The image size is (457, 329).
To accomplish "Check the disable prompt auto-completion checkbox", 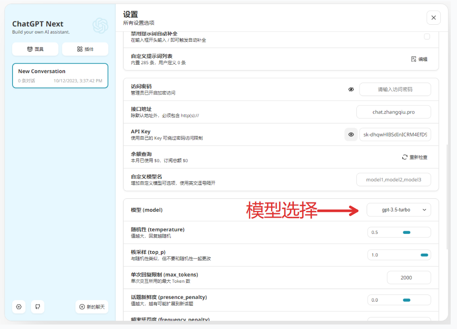I will [x=427, y=37].
